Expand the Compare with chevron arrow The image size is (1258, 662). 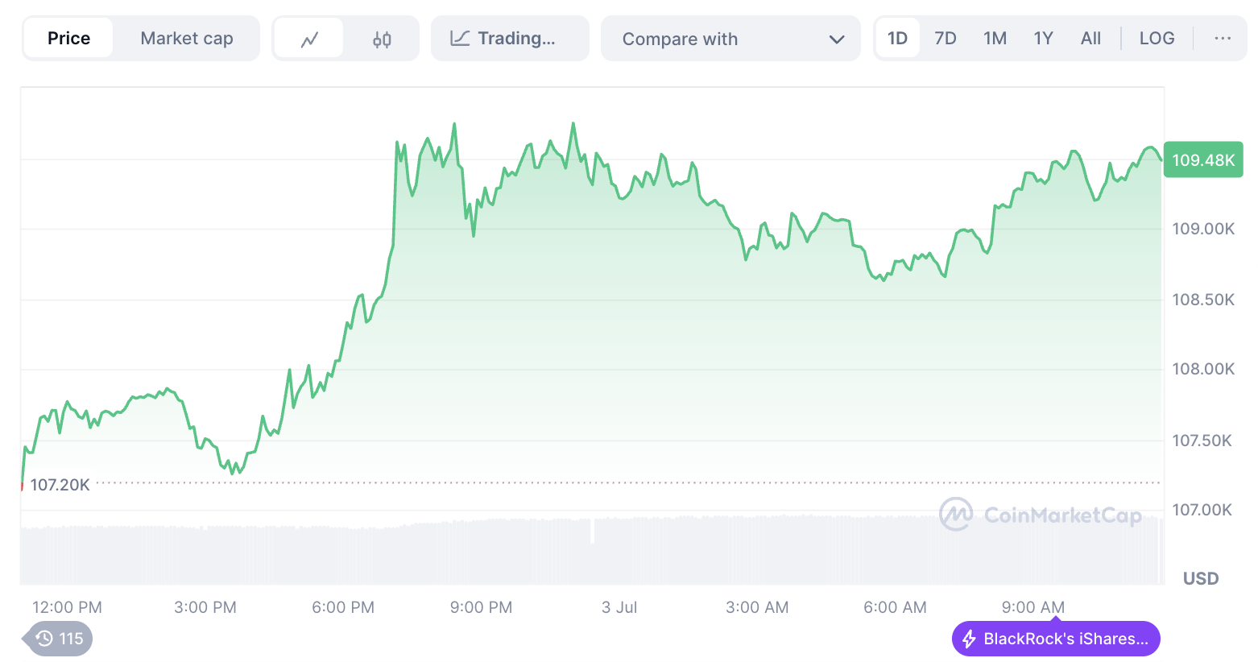click(x=837, y=39)
